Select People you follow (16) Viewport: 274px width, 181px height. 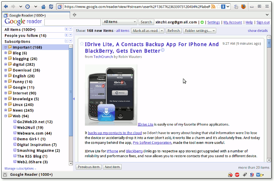pyautogui.click(x=25, y=35)
